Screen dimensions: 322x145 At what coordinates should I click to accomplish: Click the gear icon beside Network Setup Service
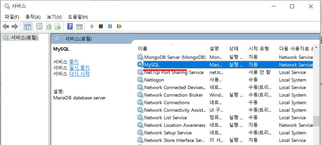[x=140, y=133]
